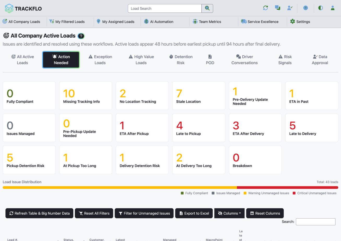
Task: Select the Stale Location card
Action: click(x=199, y=96)
